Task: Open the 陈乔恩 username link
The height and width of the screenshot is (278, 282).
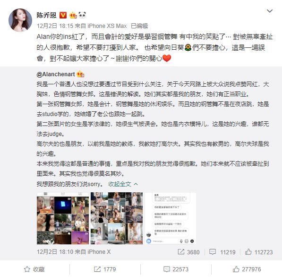Action: [x=47, y=15]
